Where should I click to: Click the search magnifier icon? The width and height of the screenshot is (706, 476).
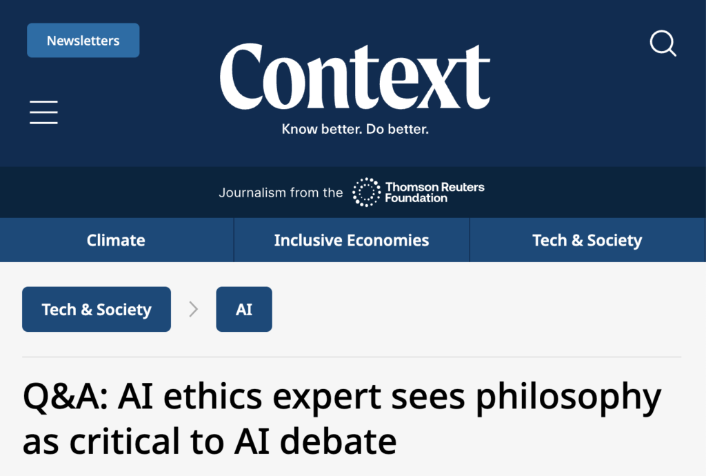[663, 43]
